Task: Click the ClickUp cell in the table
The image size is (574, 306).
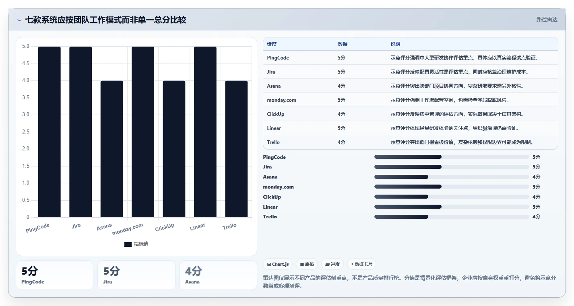Action: click(x=275, y=114)
